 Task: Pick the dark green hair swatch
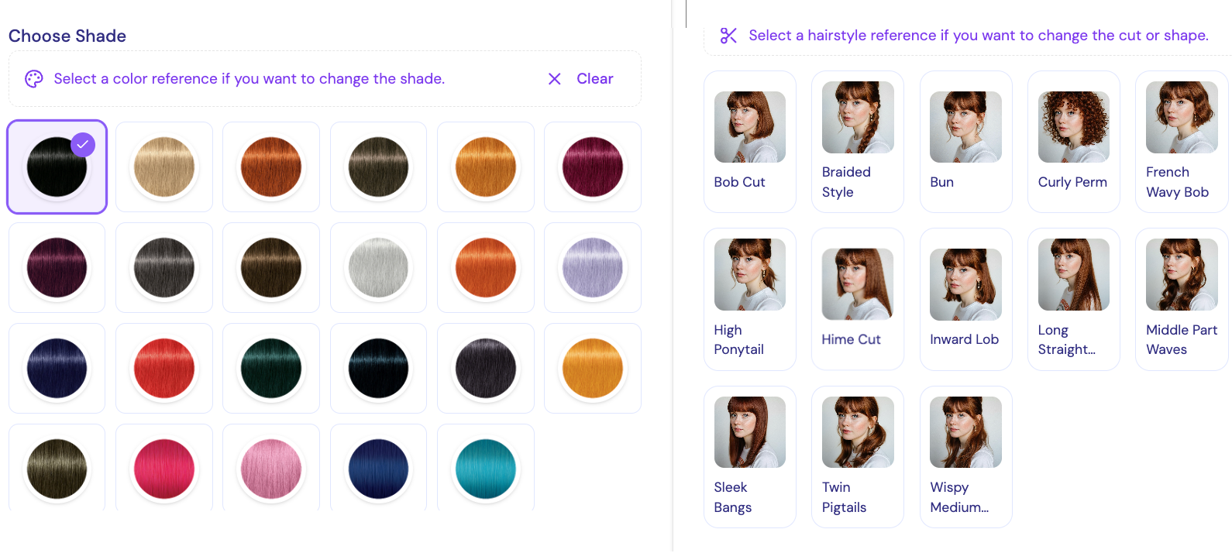coord(271,368)
